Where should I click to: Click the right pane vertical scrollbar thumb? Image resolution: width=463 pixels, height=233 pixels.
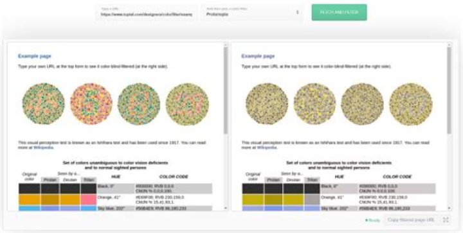449,90
